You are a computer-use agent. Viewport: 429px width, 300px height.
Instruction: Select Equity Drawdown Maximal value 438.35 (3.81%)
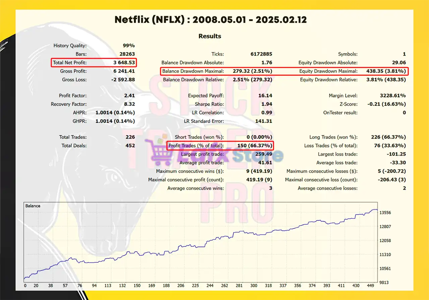coord(386,71)
